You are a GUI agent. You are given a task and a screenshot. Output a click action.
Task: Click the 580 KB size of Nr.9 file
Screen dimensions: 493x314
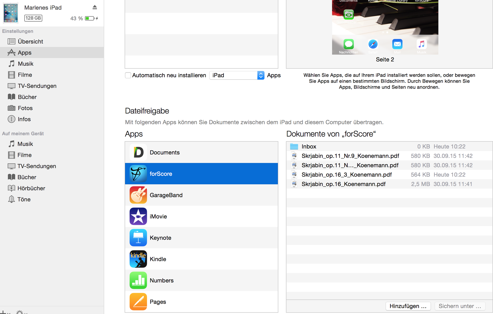pyautogui.click(x=420, y=156)
